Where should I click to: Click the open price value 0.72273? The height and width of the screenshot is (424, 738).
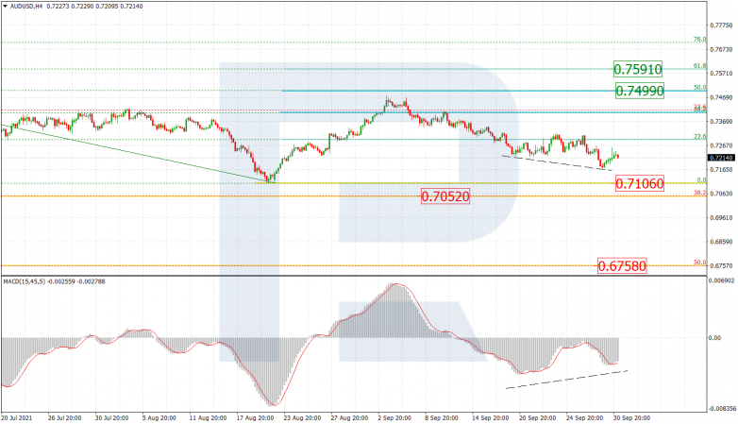point(57,6)
